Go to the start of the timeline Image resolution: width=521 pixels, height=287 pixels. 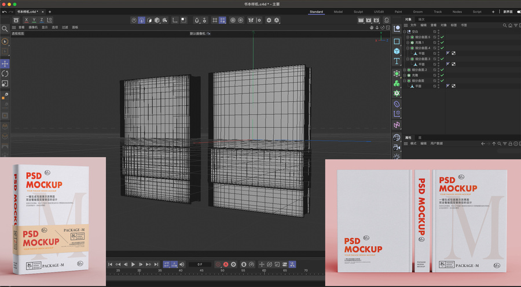pos(111,264)
